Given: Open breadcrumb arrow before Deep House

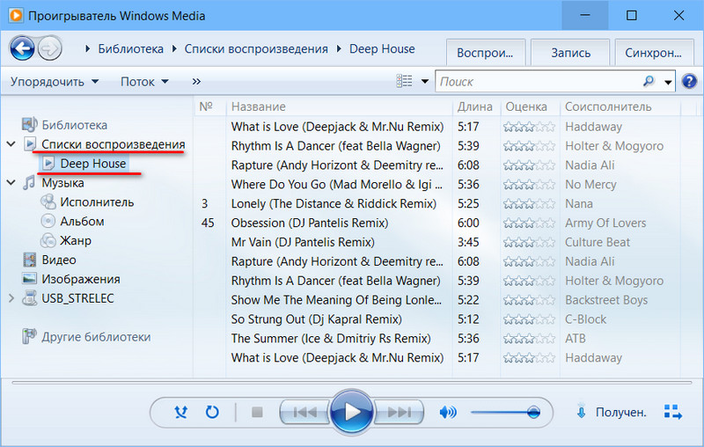Looking at the screenshot, I should tap(339, 48).
